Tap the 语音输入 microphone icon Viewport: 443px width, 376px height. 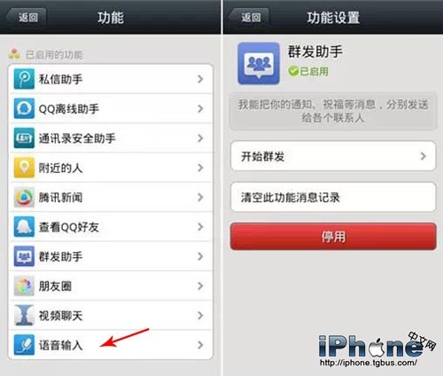24,345
